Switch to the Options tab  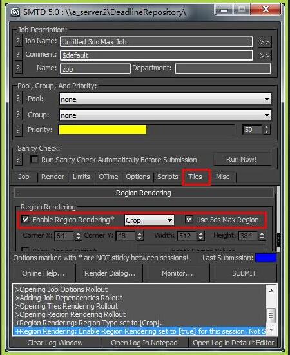click(x=138, y=177)
